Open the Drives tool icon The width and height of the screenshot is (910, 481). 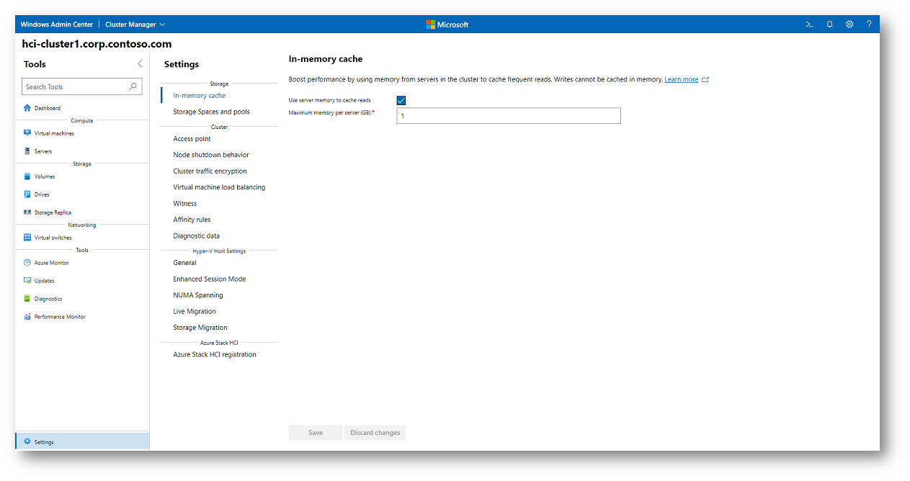point(27,194)
